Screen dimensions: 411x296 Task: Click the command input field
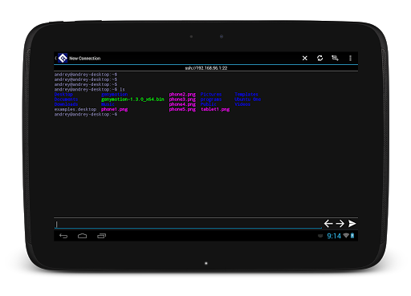point(188,224)
